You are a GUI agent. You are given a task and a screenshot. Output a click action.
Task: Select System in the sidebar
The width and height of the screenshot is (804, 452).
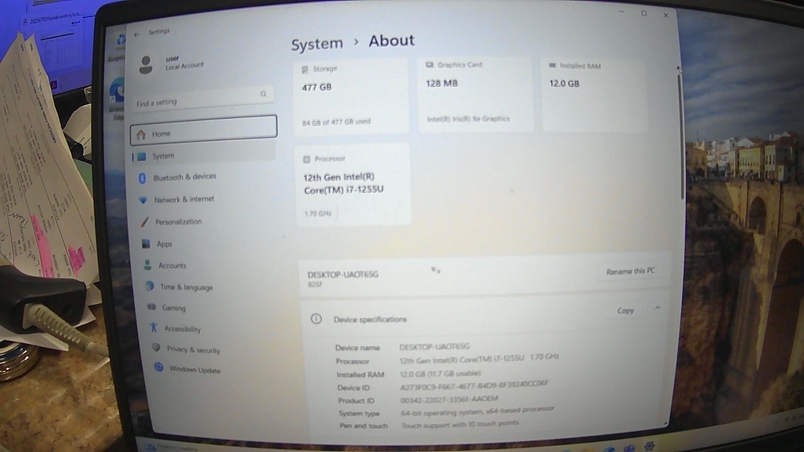tap(204, 153)
